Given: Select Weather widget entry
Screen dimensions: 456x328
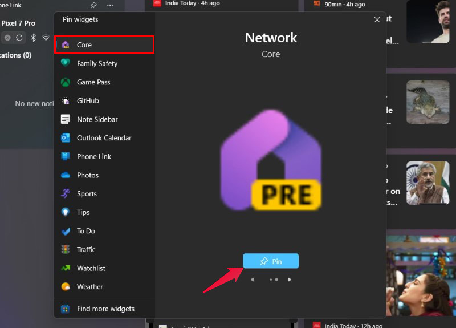Looking at the screenshot, I should 104,287.
